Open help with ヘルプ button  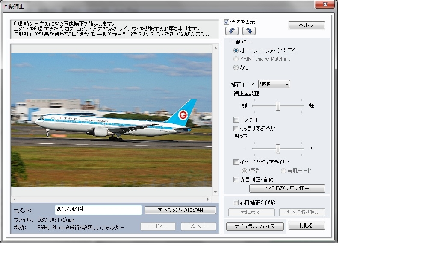[307, 25]
